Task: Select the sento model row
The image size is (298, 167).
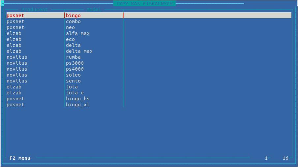Action: (149, 81)
